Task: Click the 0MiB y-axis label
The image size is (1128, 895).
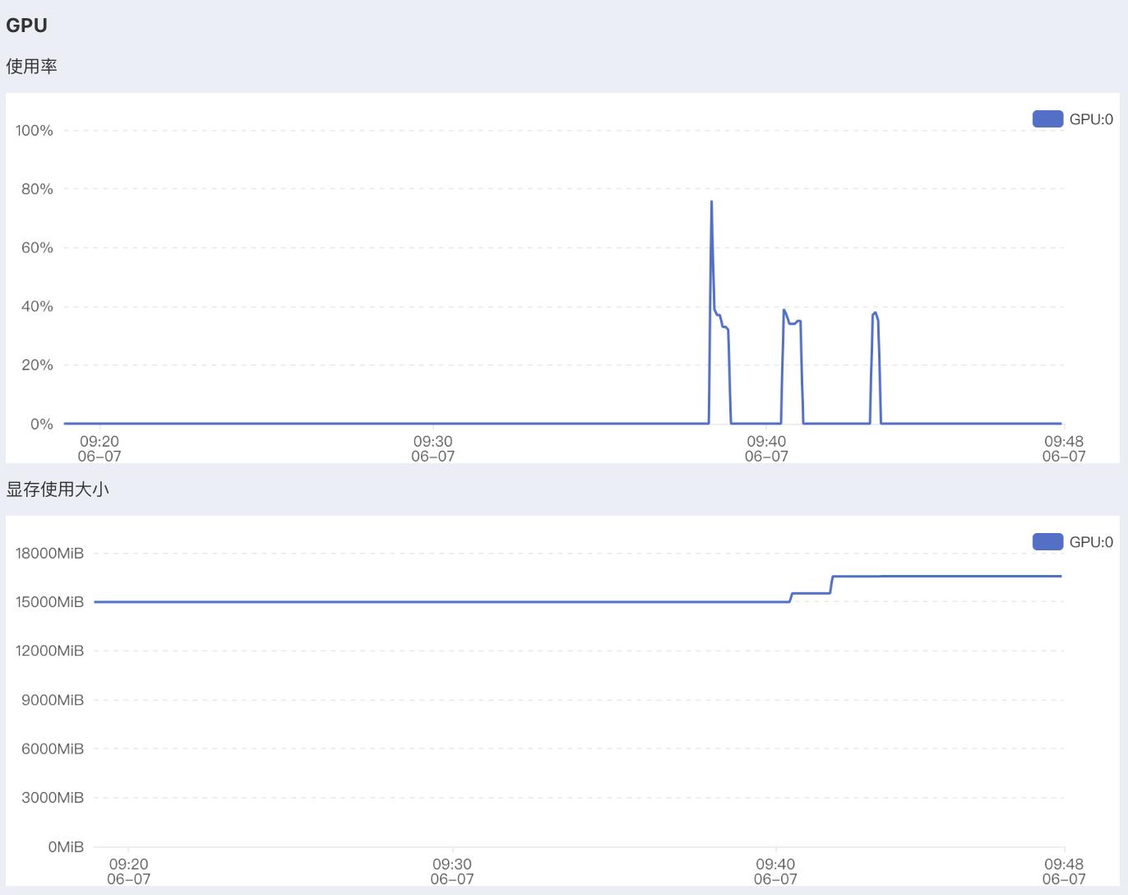Action: click(x=66, y=846)
